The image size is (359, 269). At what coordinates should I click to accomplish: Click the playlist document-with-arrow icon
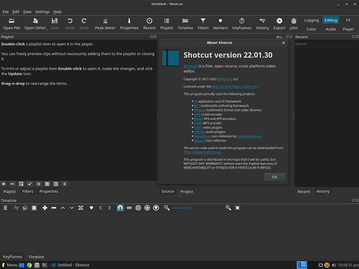21,184
